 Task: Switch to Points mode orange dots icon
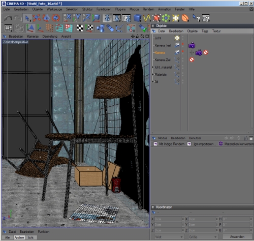click(50, 28)
